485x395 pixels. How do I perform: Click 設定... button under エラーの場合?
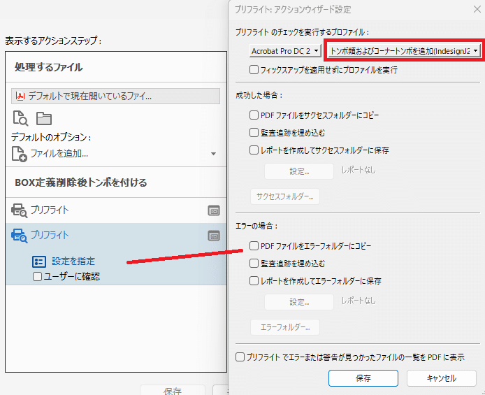pyautogui.click(x=299, y=302)
